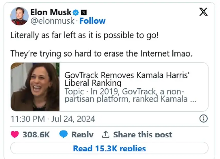Open the GovTrack article card thumbnail image

pos(35,87)
